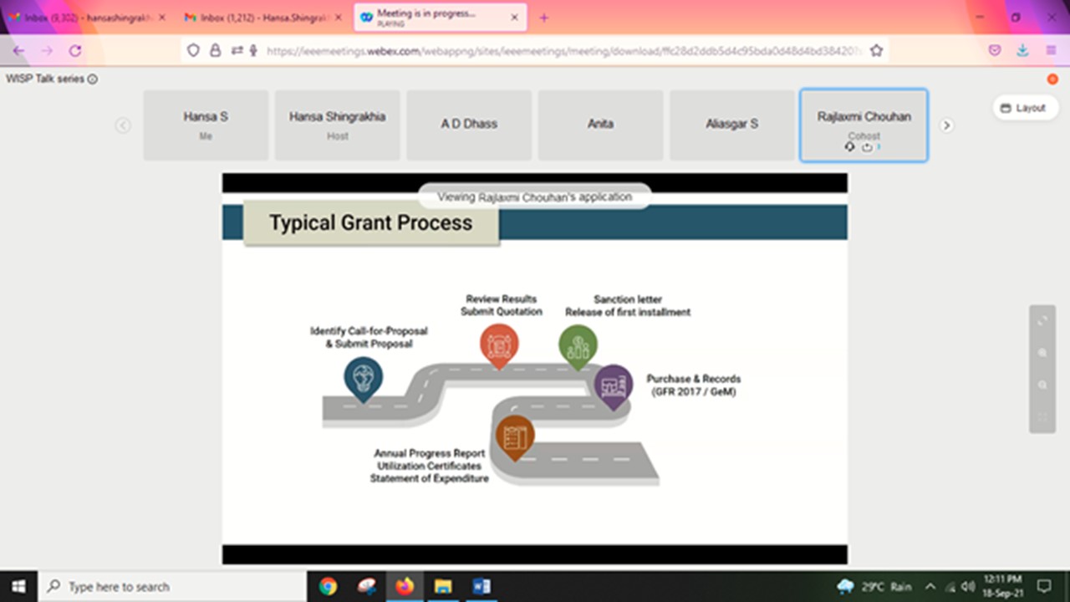Click the meeting info icon beside WISP Talk series
The width and height of the screenshot is (1070, 602).
pos(93,79)
